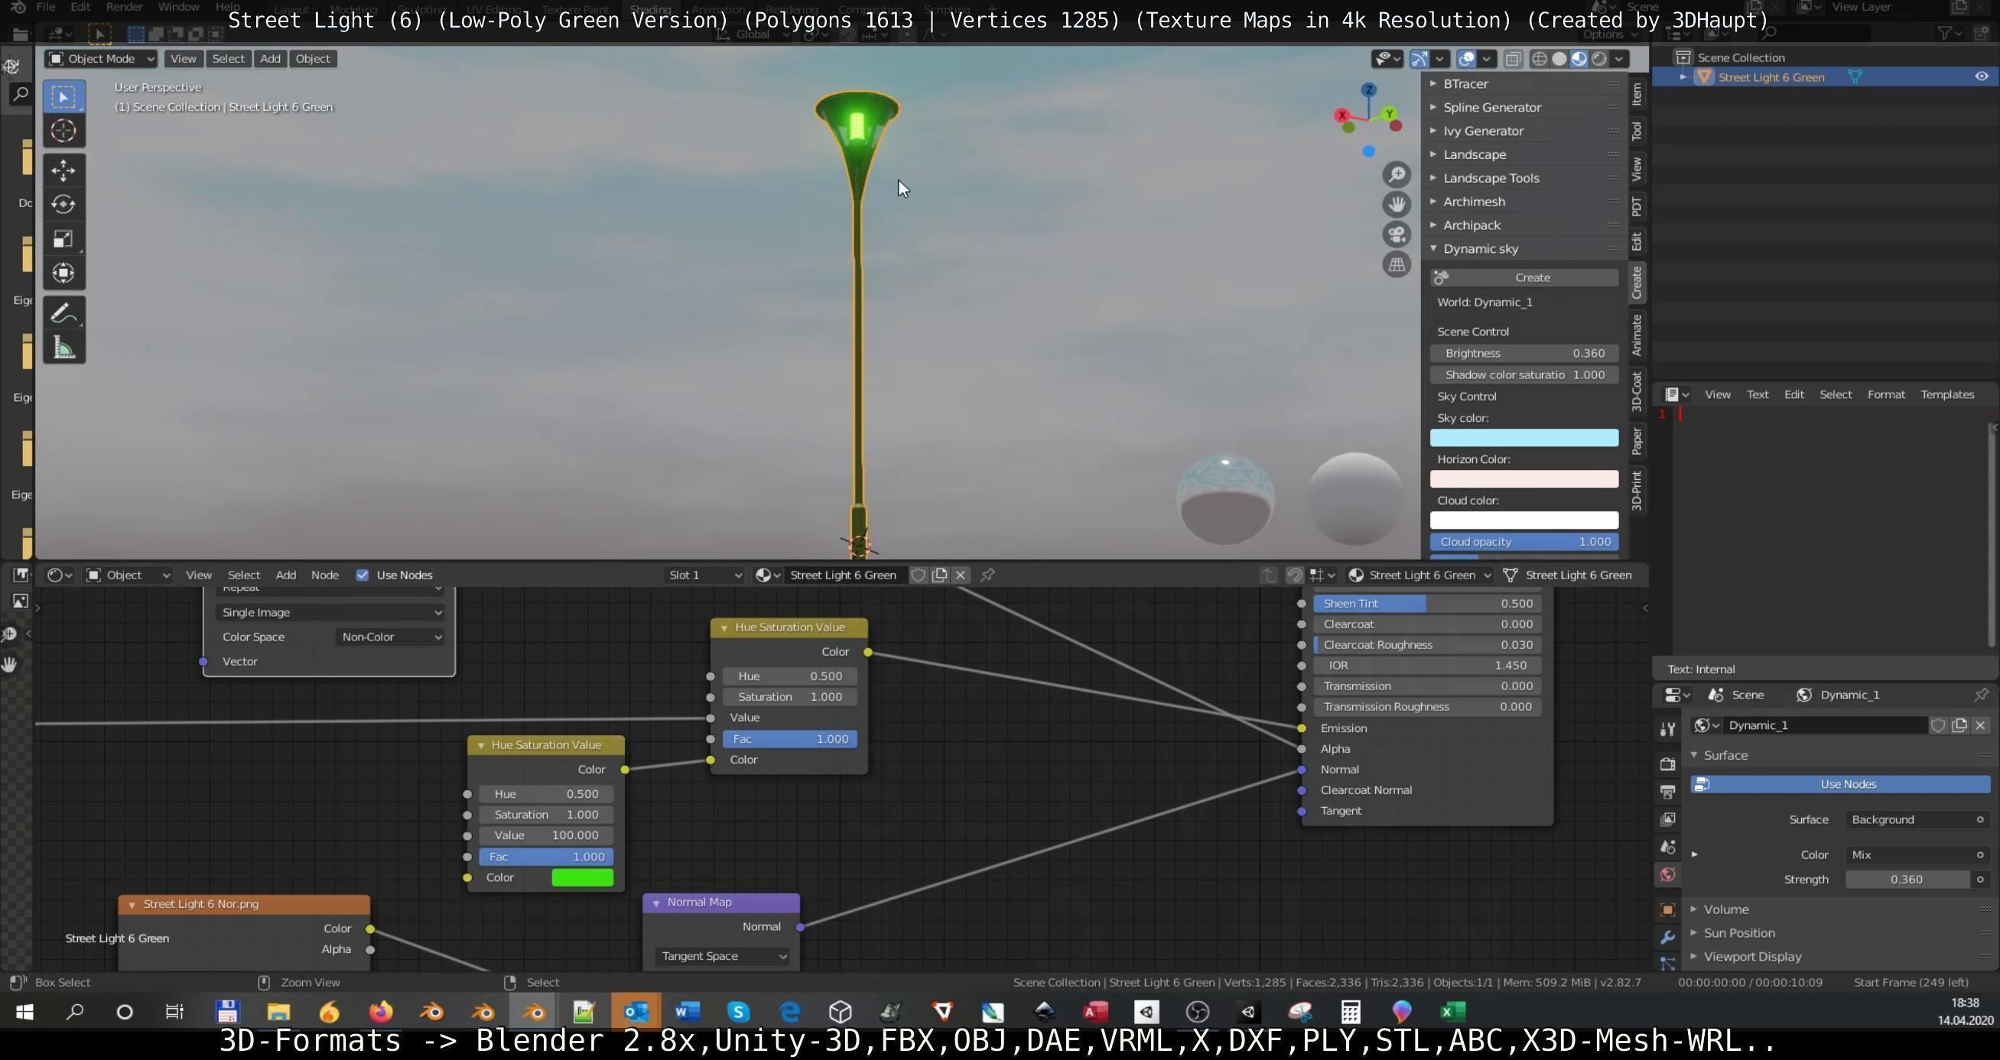Select the Move tool in viewport toolbar
Viewport: 2000px width, 1060px height.
[x=63, y=169]
